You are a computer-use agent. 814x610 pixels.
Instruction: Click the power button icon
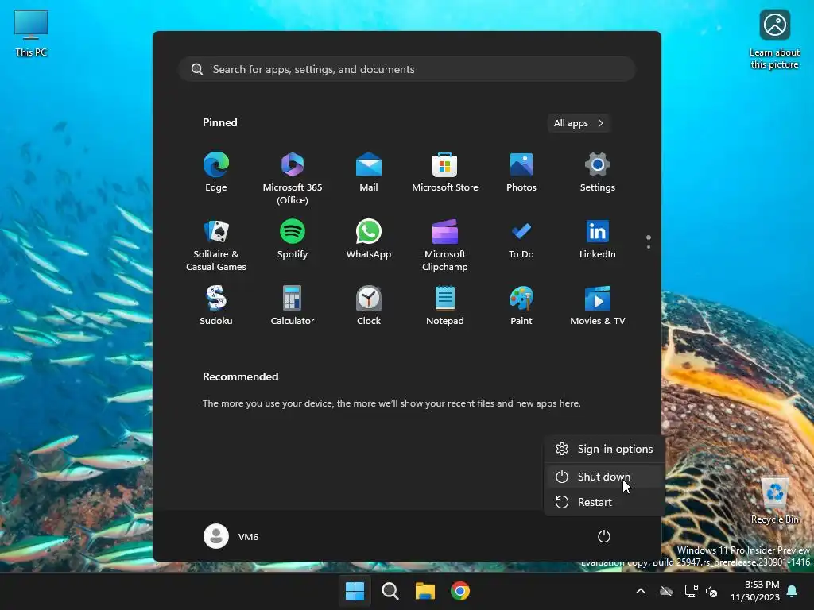point(604,536)
